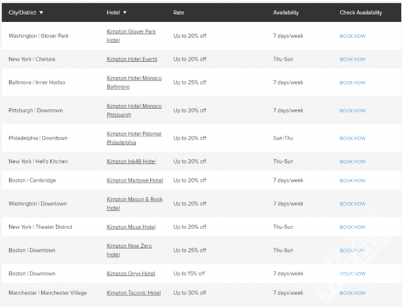Select New York | Theater District cell
The image size is (403, 308).
(40, 227)
